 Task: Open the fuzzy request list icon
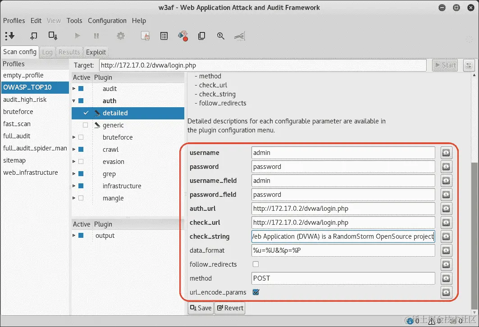click(164, 36)
